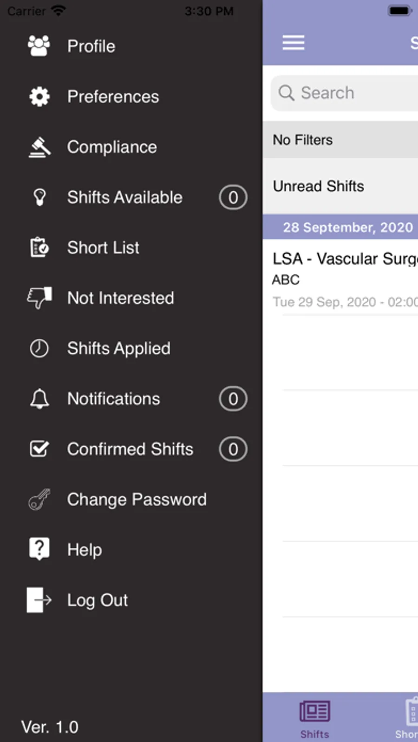This screenshot has height=742, width=418.
Task: Tap the Notifications bell icon
Action: click(39, 398)
